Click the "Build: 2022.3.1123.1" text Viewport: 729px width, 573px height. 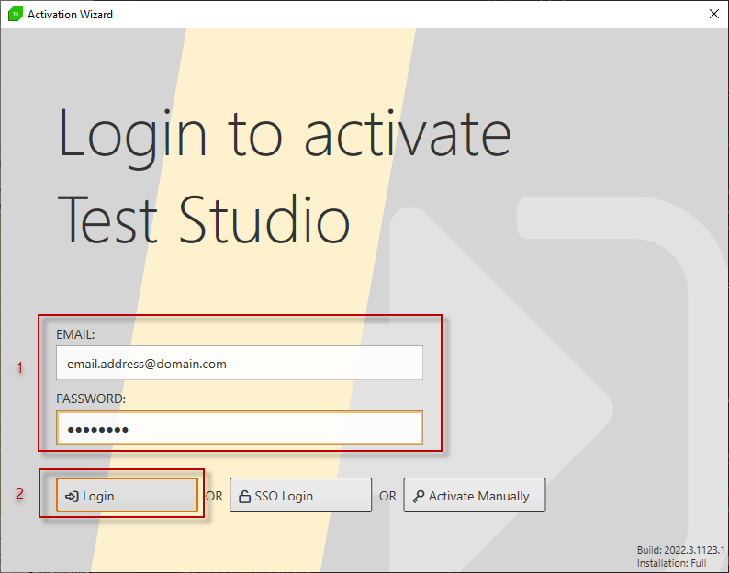(680, 550)
